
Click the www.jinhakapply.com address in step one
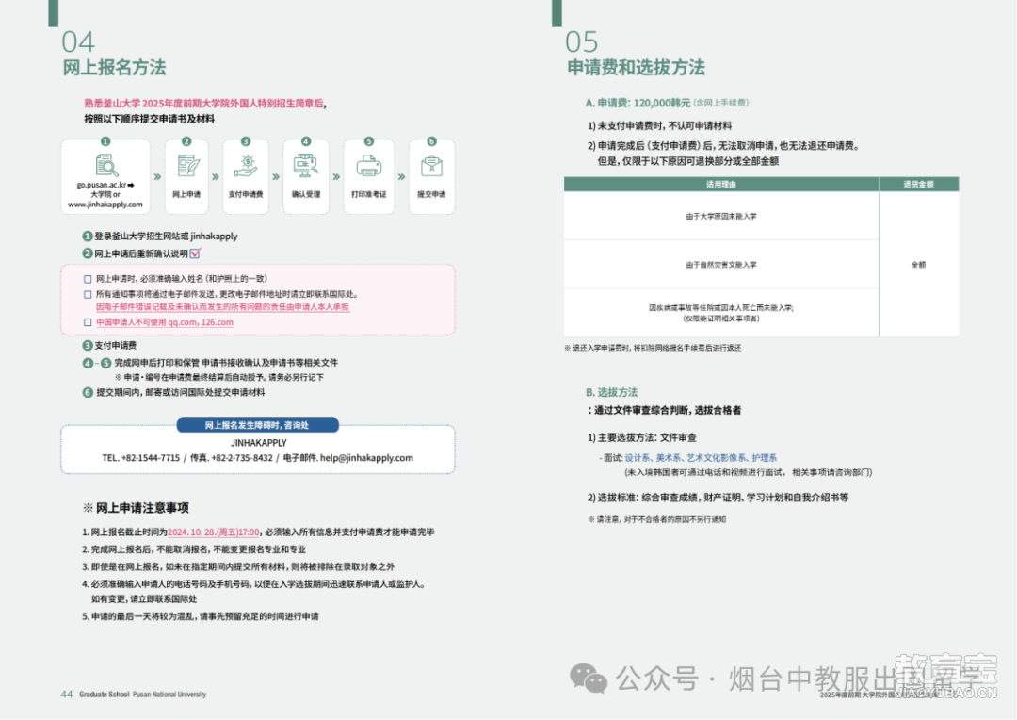[105, 205]
